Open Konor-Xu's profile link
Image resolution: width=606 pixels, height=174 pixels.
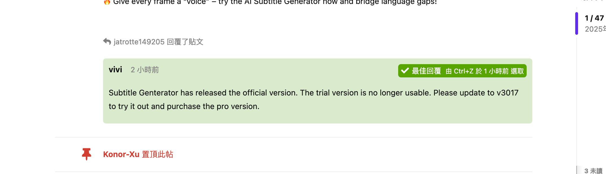pyautogui.click(x=121, y=154)
